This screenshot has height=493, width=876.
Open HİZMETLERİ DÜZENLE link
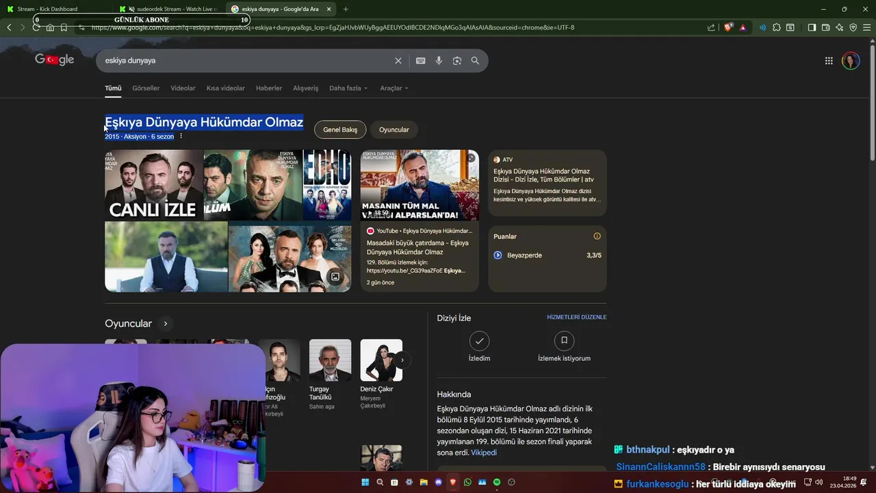pyautogui.click(x=577, y=318)
